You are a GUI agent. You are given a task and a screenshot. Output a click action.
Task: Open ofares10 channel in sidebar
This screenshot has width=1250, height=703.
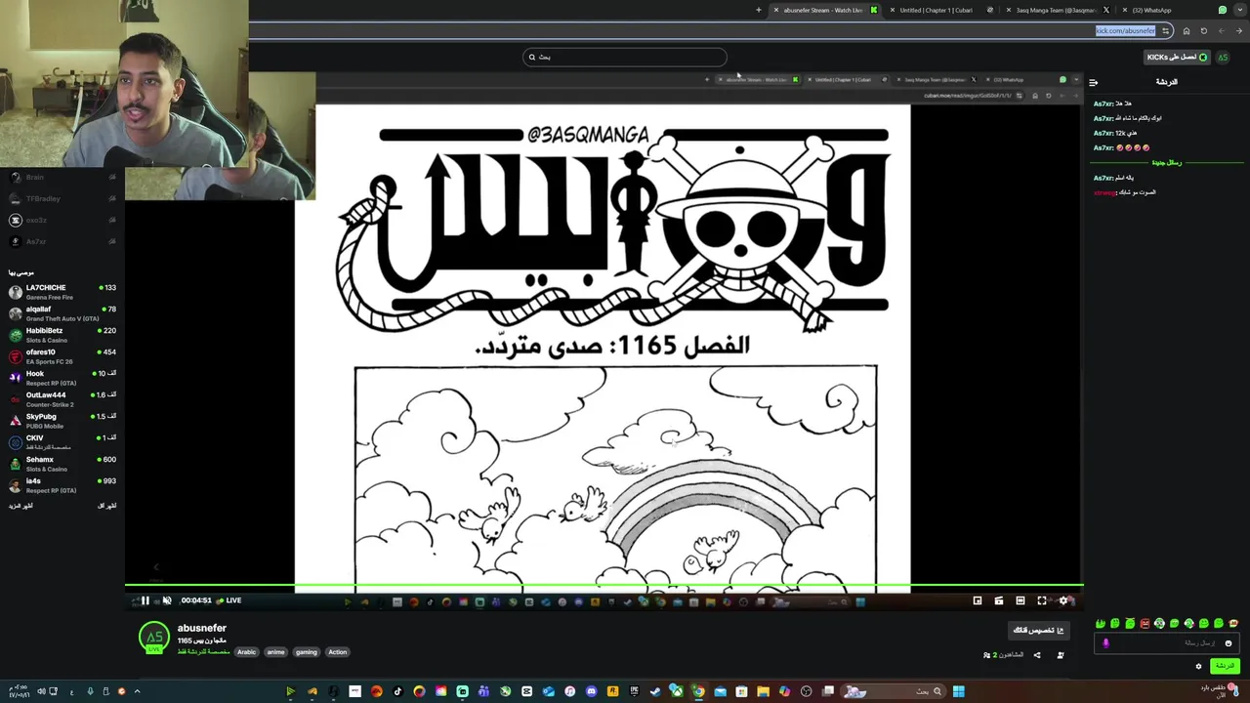coord(62,356)
